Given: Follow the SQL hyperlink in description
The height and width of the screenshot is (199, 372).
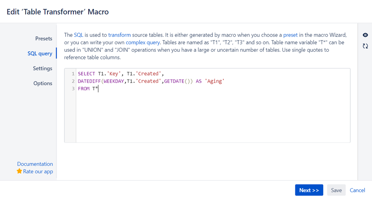Looking at the screenshot, I should (79, 35).
